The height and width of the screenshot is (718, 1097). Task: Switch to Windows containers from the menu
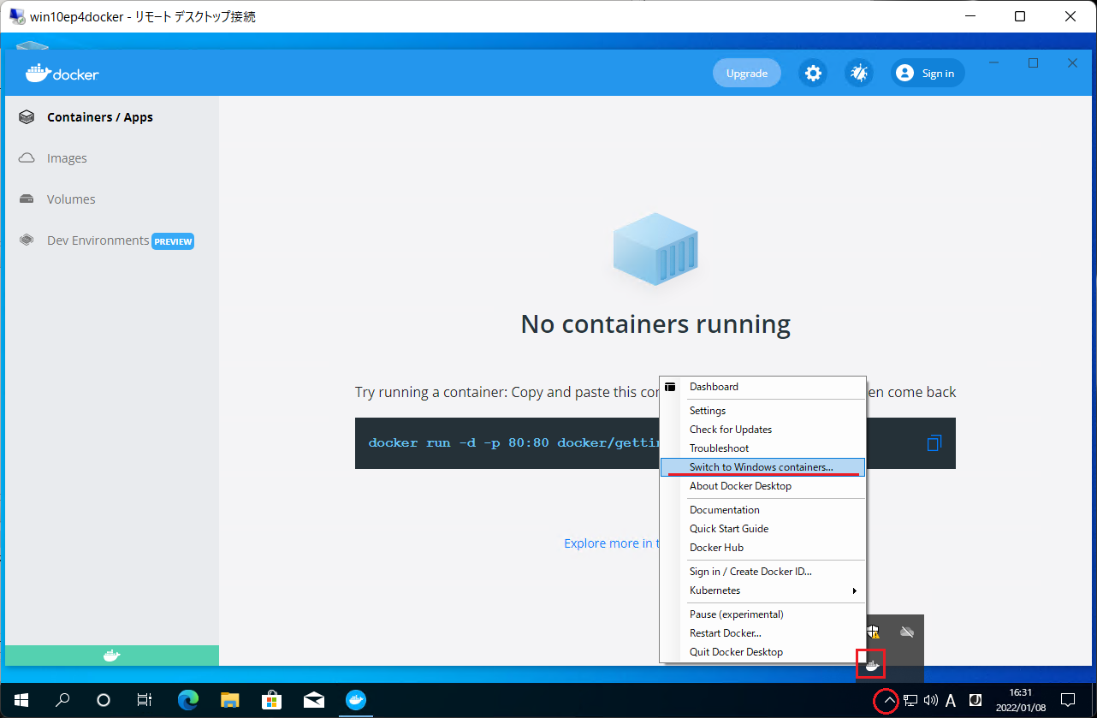(761, 467)
